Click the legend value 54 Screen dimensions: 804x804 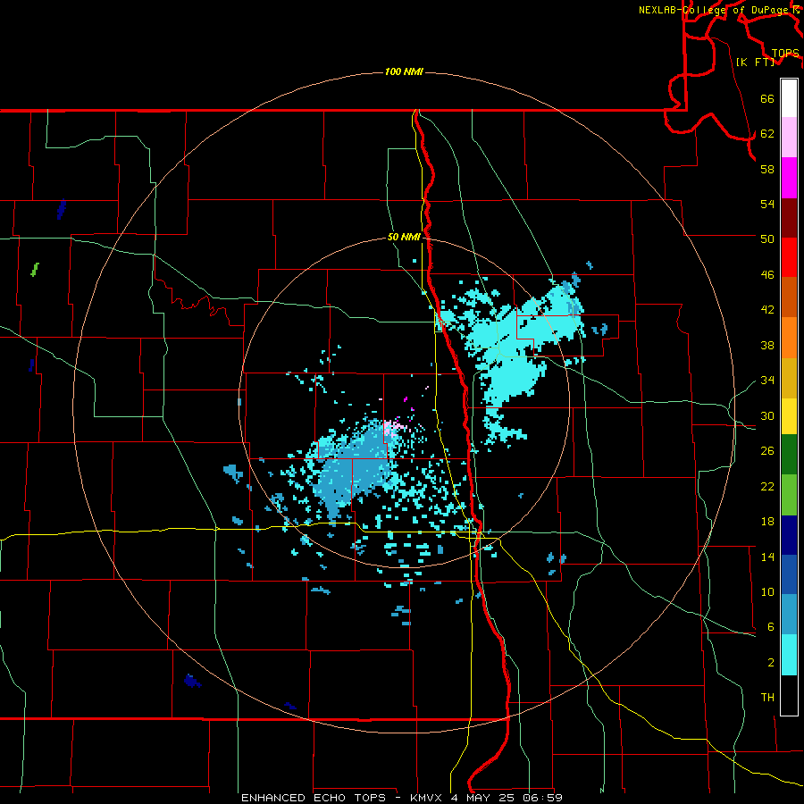point(767,204)
